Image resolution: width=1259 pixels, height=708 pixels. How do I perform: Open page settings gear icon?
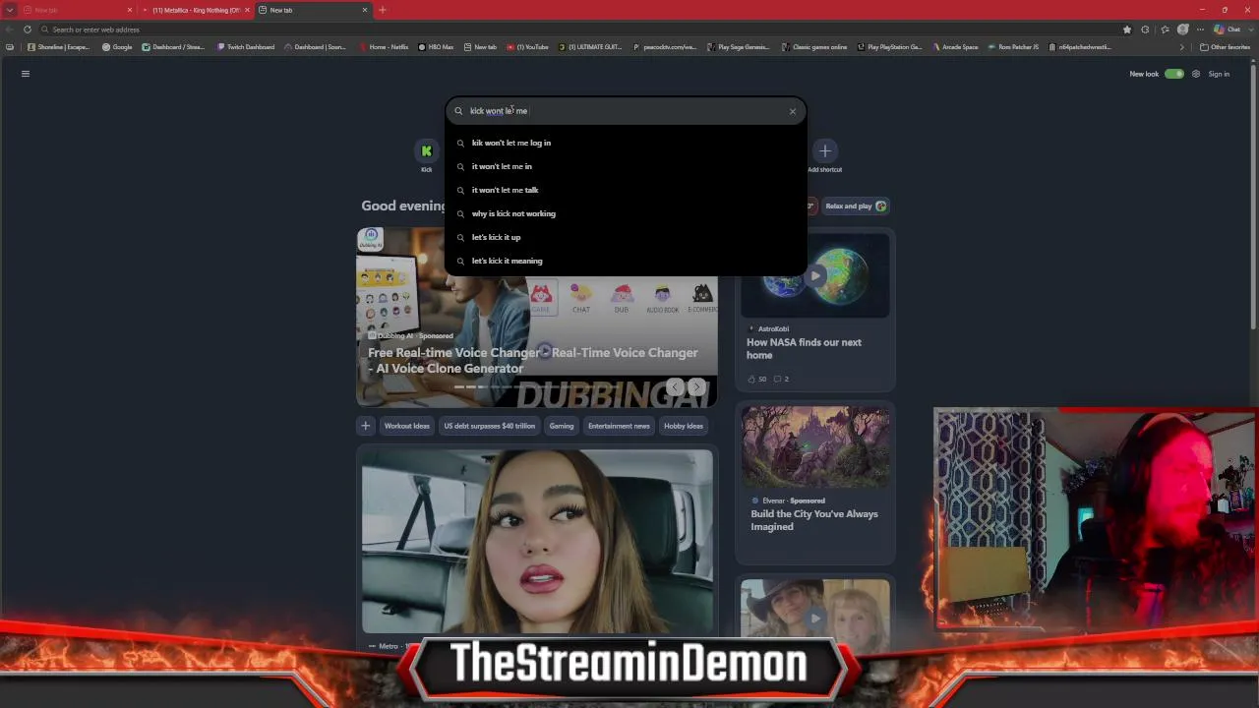[x=1196, y=74]
